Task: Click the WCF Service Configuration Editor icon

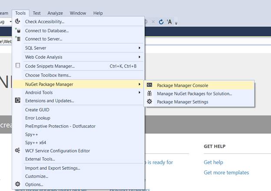Action: click(18, 150)
